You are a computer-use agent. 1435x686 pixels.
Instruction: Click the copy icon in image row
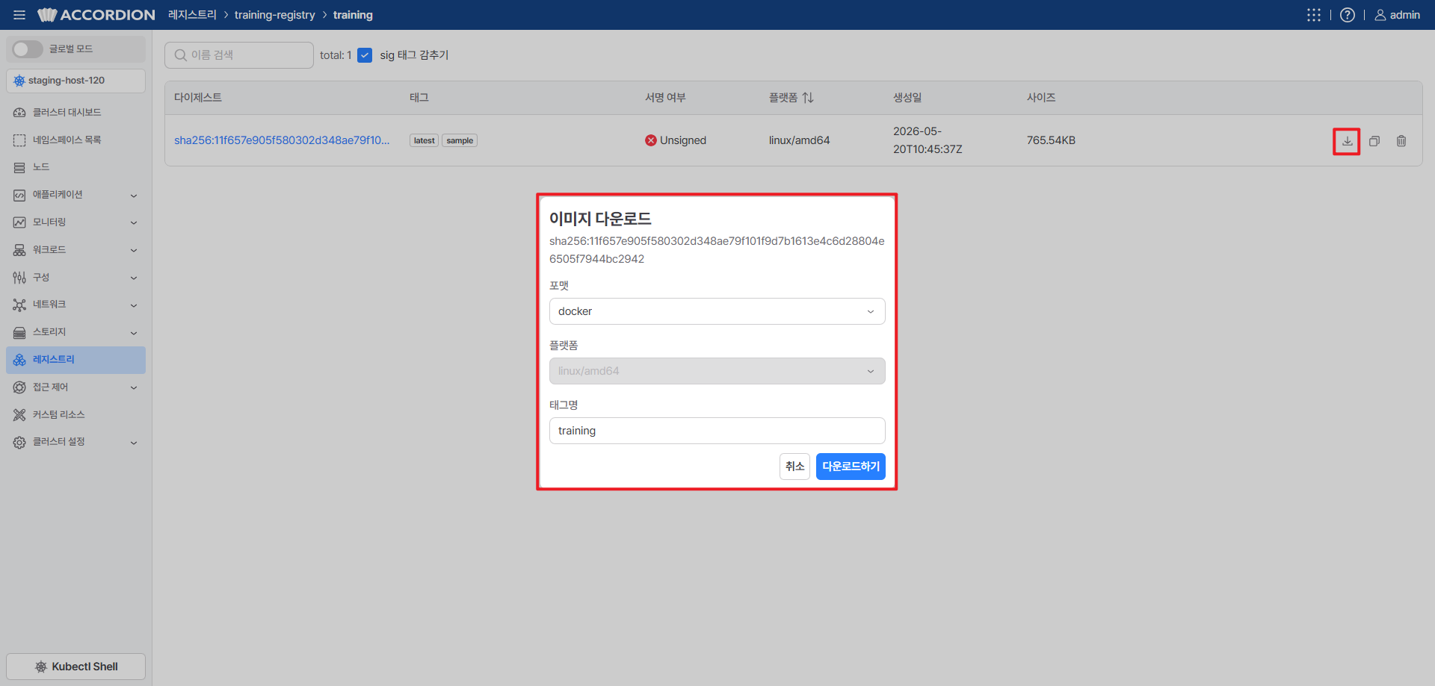coord(1374,141)
